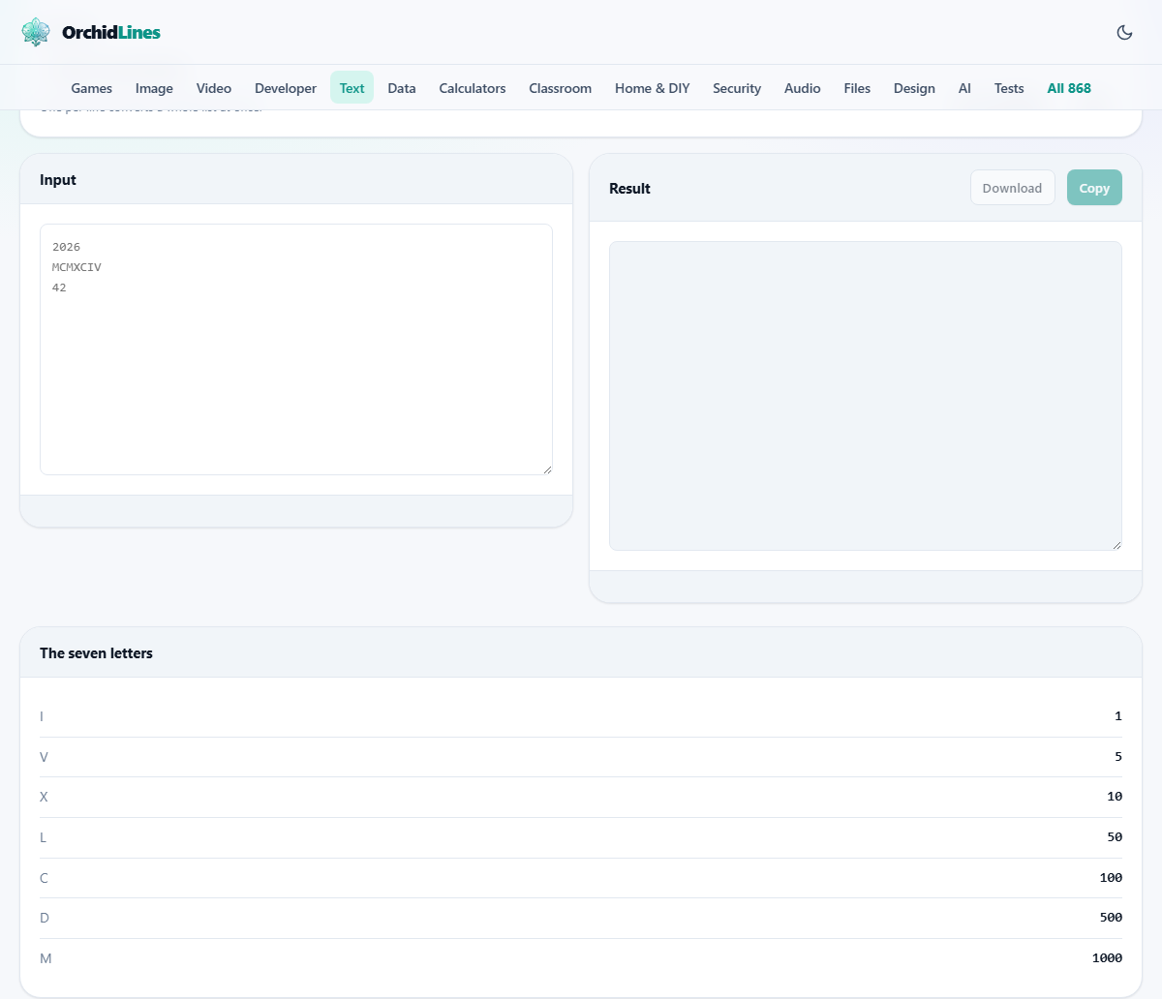Viewport: 1162px width, 999px height.
Task: Focus the Input text area
Action: (296, 349)
